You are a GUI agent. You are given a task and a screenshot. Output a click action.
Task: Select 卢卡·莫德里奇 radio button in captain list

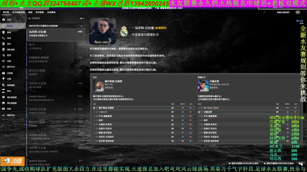[x=94, y=116]
